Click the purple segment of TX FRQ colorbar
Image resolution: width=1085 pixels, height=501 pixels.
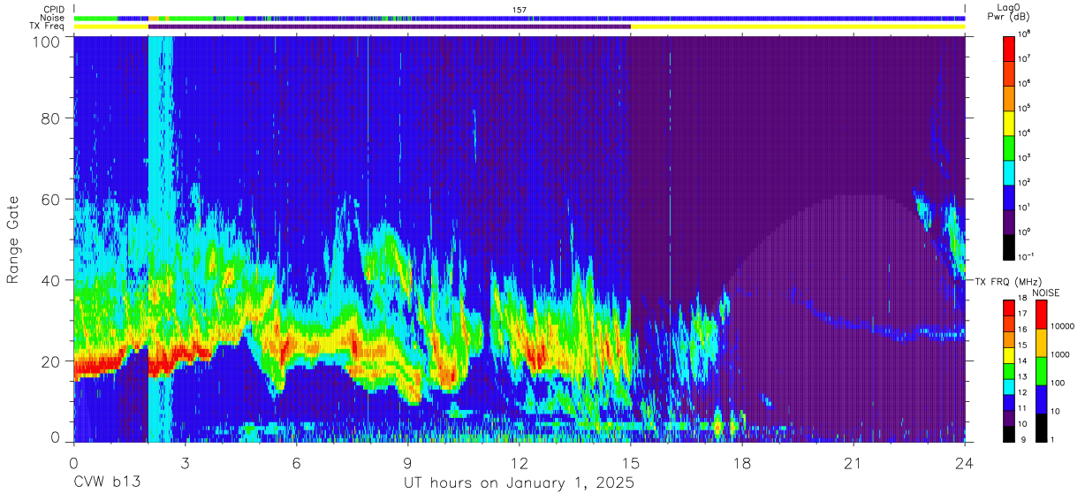(x=1009, y=419)
